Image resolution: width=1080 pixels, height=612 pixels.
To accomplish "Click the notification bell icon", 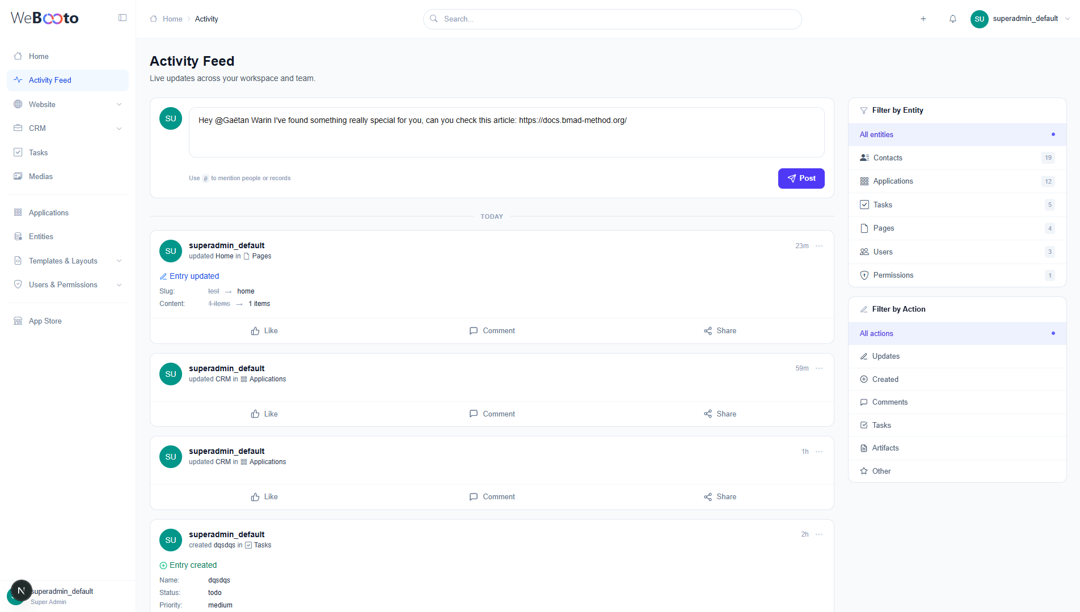I will pos(952,19).
